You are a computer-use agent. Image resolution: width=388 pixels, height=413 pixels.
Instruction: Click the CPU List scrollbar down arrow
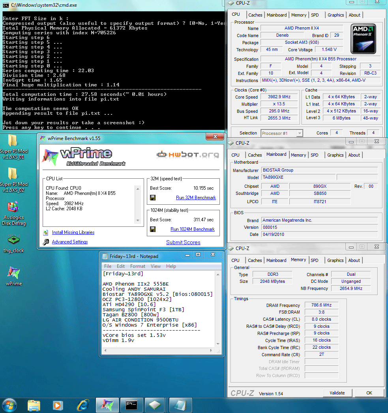click(138, 221)
